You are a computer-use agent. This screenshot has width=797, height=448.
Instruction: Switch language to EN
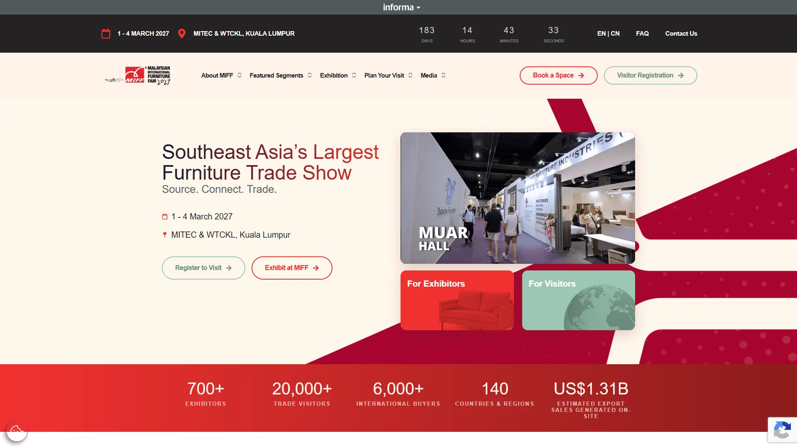[601, 34]
